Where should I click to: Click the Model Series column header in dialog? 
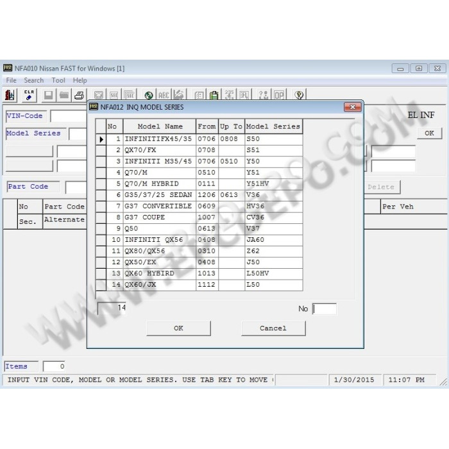click(273, 126)
